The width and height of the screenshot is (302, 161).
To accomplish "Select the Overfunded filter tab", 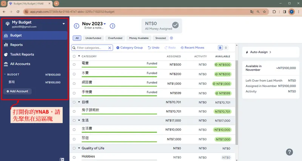I will (x=115, y=38).
